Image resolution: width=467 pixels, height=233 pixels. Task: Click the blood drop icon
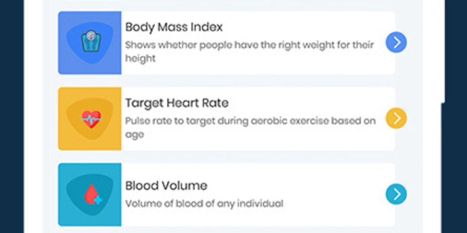point(92,194)
